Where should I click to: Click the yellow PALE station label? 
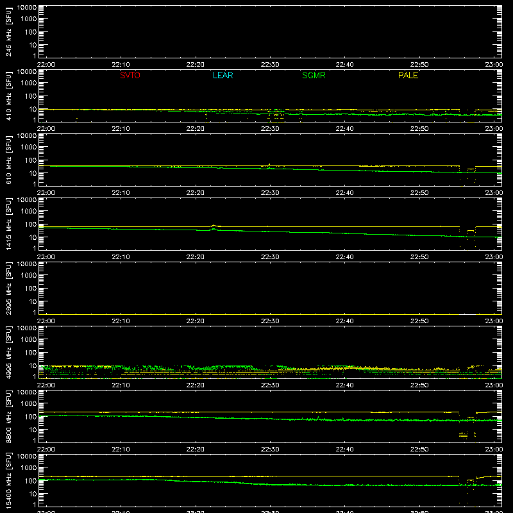pyautogui.click(x=408, y=75)
